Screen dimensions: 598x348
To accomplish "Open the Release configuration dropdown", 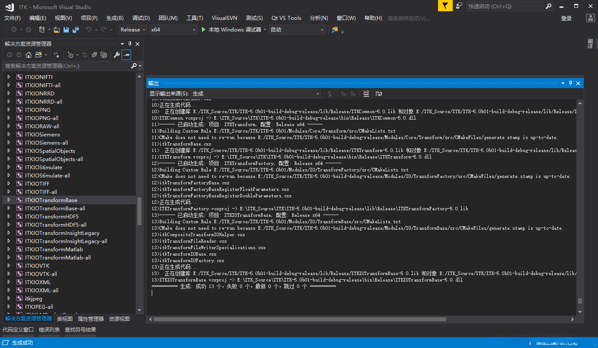I will (x=133, y=30).
